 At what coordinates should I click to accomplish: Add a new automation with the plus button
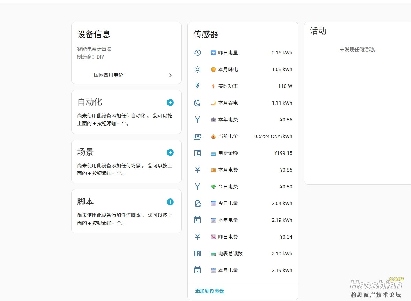(170, 103)
